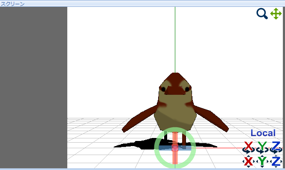285x170 pixels.
Task: Click the green Y move axis icon
Action: (262, 161)
